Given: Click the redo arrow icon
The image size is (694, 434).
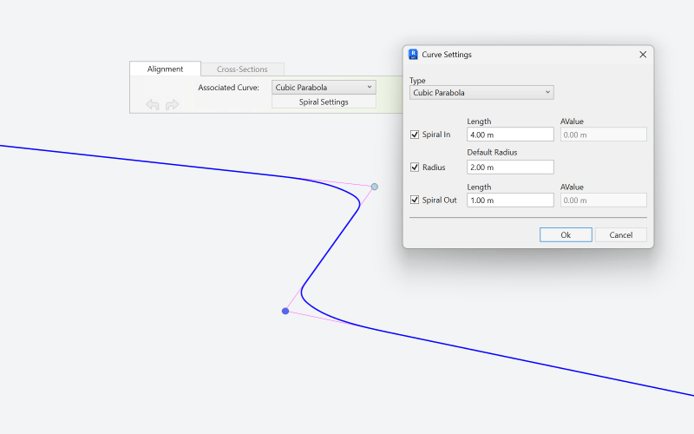Looking at the screenshot, I should tap(172, 104).
